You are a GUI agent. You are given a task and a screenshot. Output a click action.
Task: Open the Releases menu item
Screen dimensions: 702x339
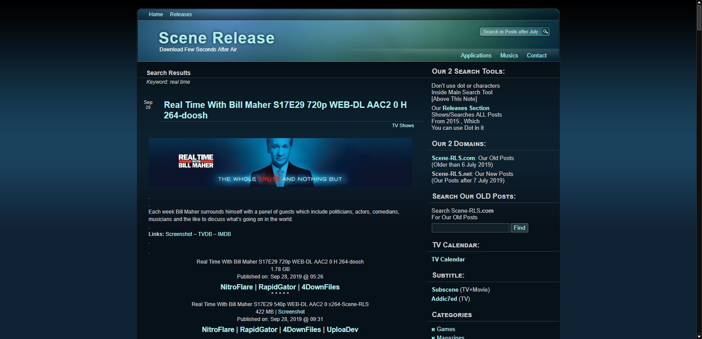click(181, 14)
